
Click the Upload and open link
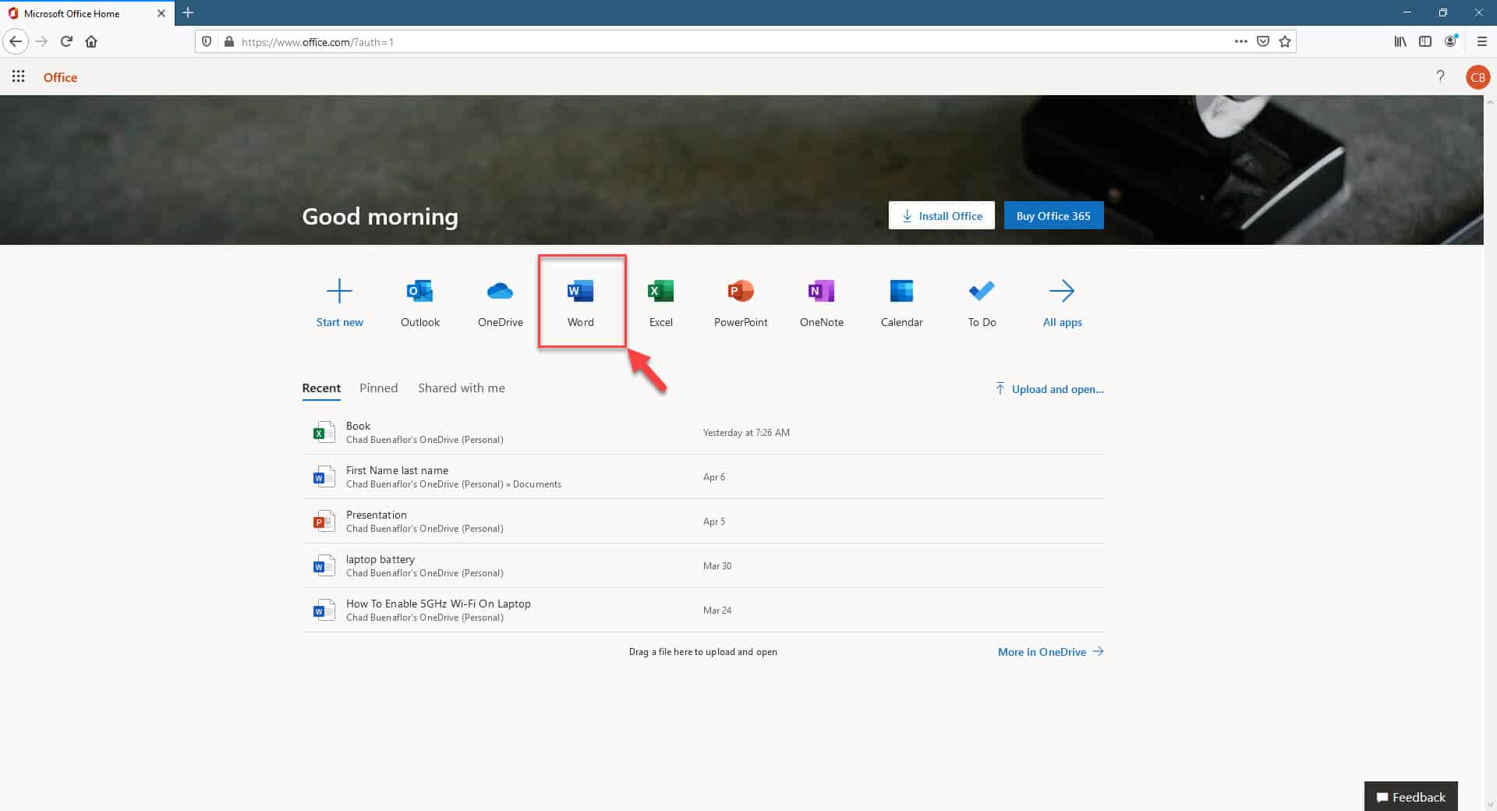[x=1049, y=389]
